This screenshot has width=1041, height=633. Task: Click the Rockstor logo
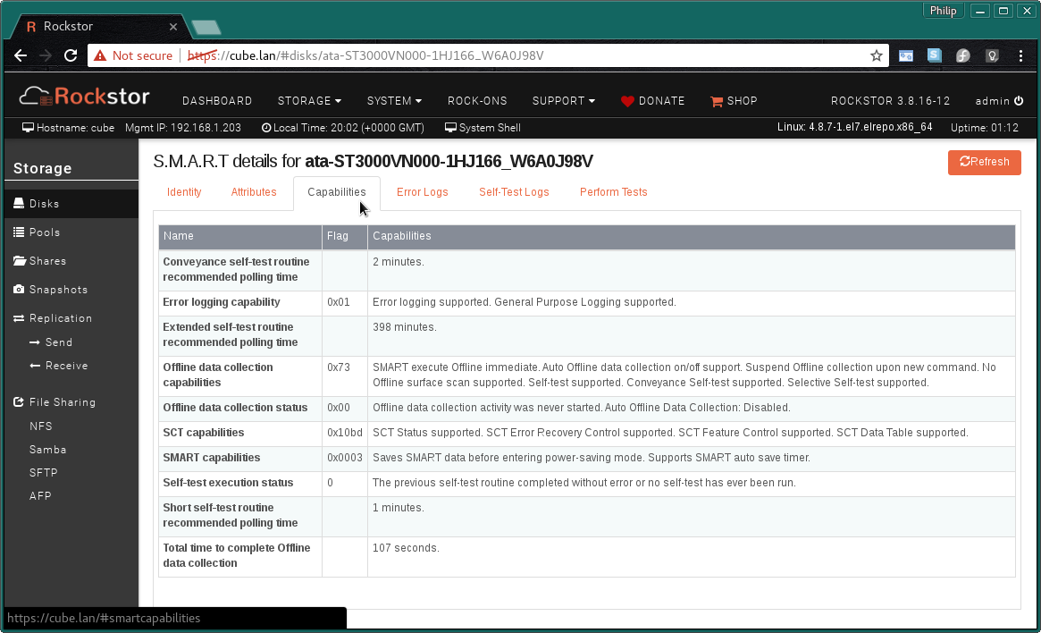pyautogui.click(x=85, y=97)
